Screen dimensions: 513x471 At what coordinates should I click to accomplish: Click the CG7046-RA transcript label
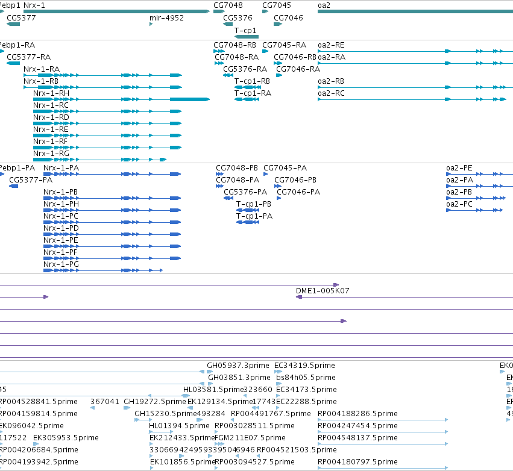coord(298,69)
